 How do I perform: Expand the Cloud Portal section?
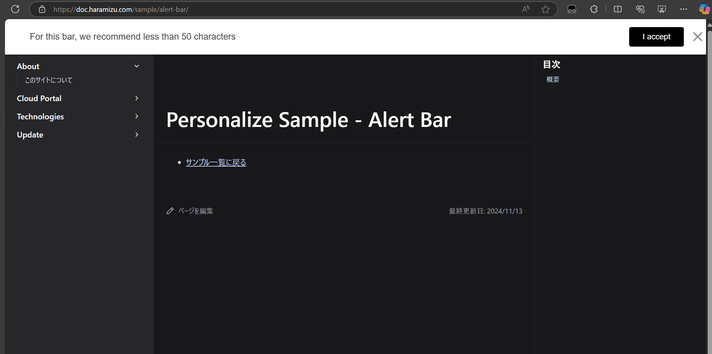click(137, 98)
